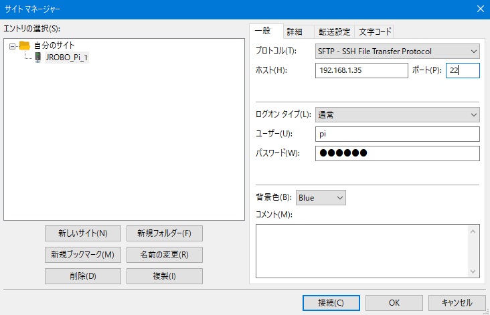Click the user field containing pi
This screenshot has height=315, width=490.
[397, 134]
